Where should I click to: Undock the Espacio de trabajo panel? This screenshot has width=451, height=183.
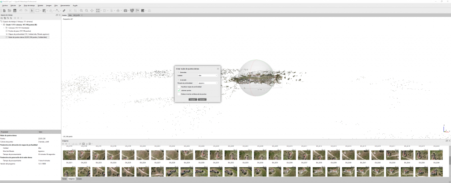[57, 15]
